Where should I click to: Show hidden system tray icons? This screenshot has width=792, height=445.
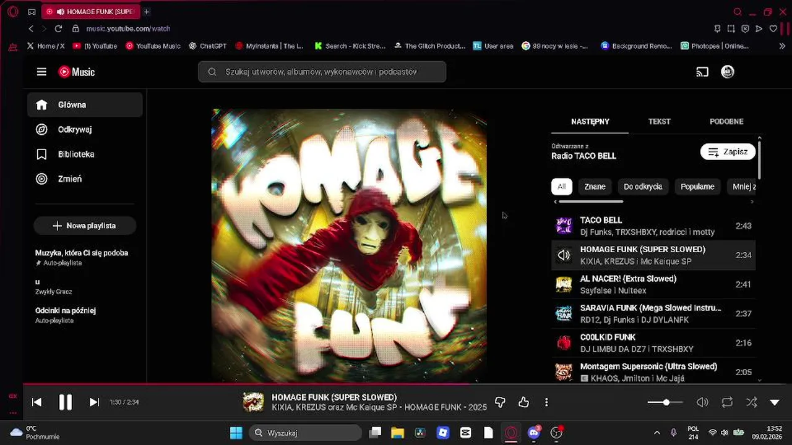coord(656,433)
